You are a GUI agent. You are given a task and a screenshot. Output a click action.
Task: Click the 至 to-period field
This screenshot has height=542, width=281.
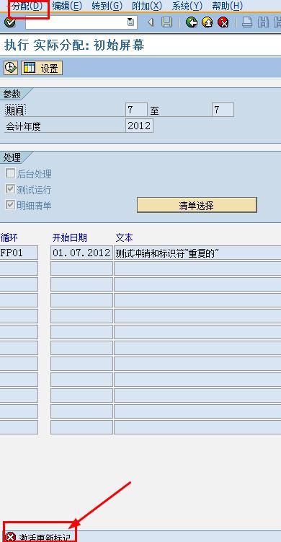223,110
